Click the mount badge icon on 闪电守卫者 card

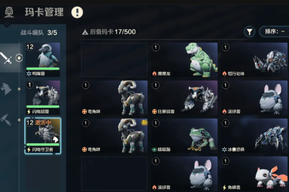point(56,140)
